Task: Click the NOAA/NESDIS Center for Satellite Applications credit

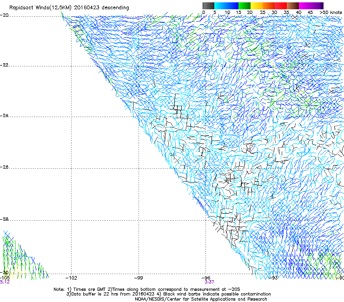Action: tap(201, 299)
